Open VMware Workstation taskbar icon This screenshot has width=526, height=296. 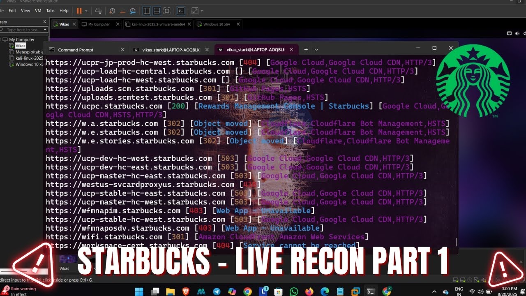click(x=355, y=291)
